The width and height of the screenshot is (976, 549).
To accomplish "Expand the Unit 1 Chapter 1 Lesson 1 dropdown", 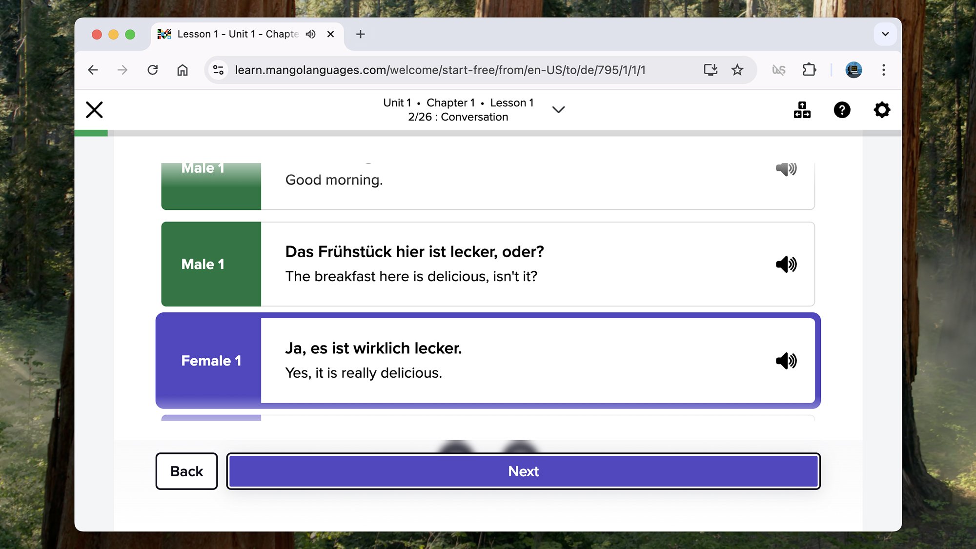I will tap(558, 110).
